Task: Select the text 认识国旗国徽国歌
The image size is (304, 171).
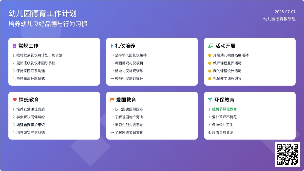Action: (x=129, y=109)
